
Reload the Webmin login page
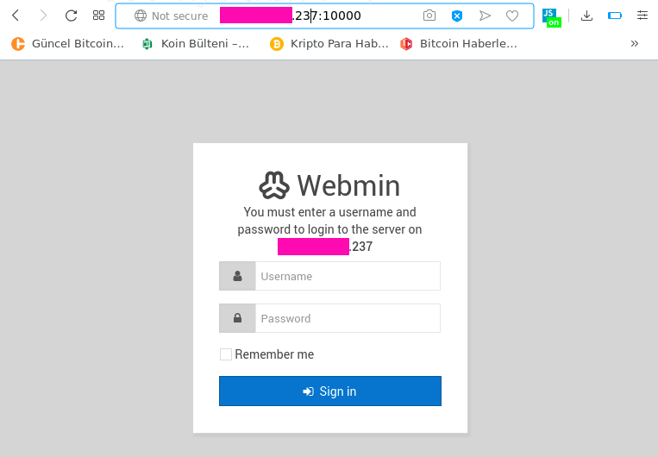[x=72, y=16]
